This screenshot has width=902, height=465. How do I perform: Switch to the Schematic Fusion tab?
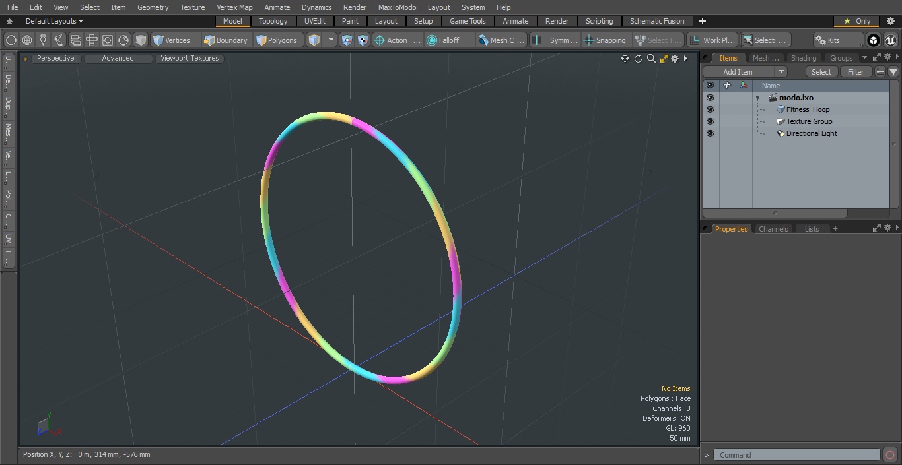[657, 21]
